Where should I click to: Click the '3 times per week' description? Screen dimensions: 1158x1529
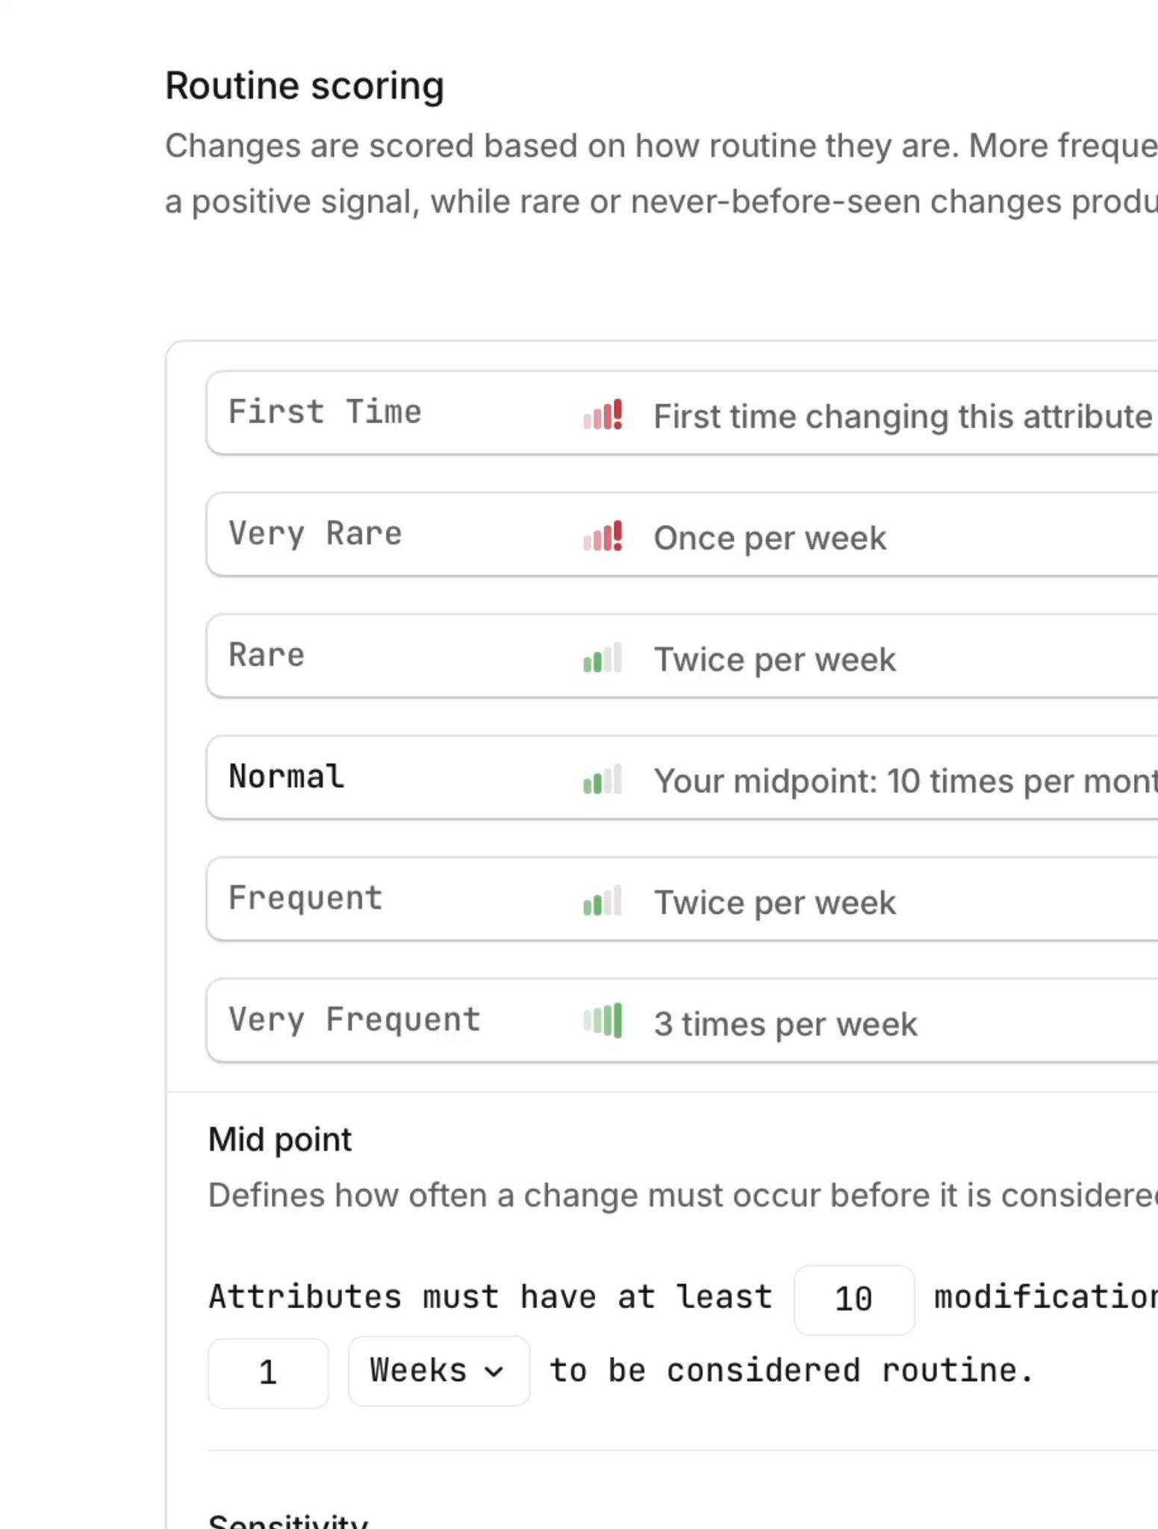(x=785, y=1024)
